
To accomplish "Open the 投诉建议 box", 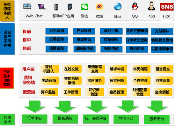I will click(137, 49).
